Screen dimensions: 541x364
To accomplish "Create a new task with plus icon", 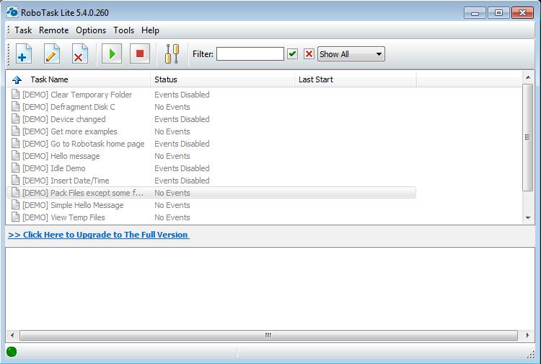I will tap(24, 54).
